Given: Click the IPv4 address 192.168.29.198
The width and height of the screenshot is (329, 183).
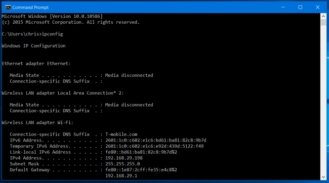Looking at the screenshot, I should coord(124,158).
